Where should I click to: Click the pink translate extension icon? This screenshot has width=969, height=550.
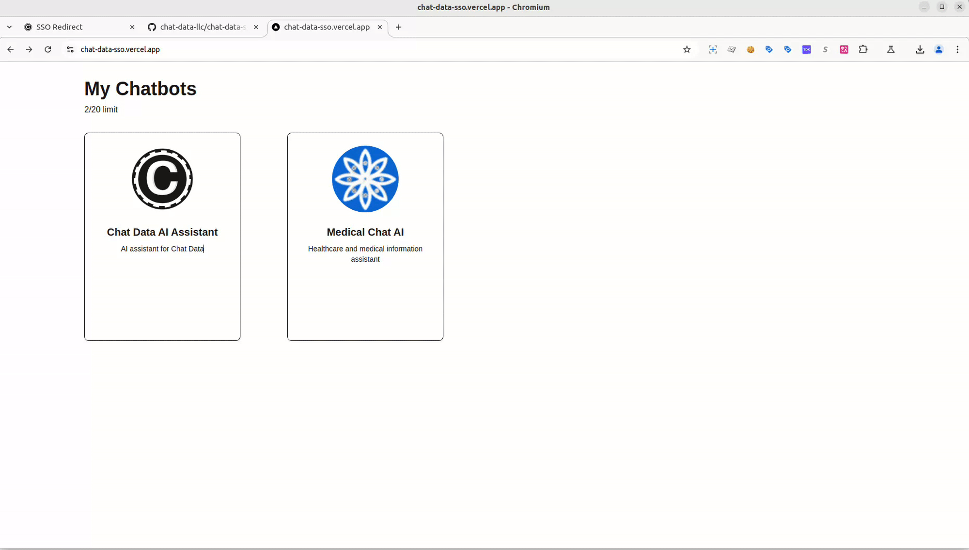click(844, 49)
